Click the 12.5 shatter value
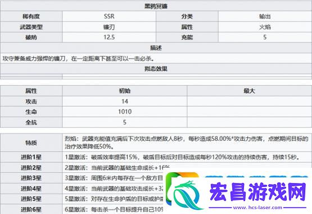Viewport: 312px width, 214px height. [109, 37]
